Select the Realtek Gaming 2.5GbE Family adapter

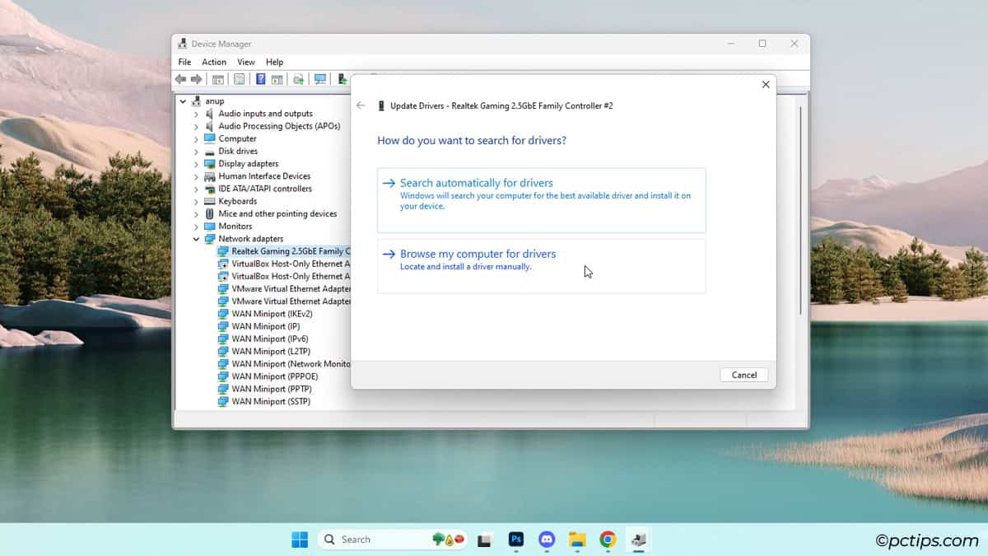[x=284, y=251]
